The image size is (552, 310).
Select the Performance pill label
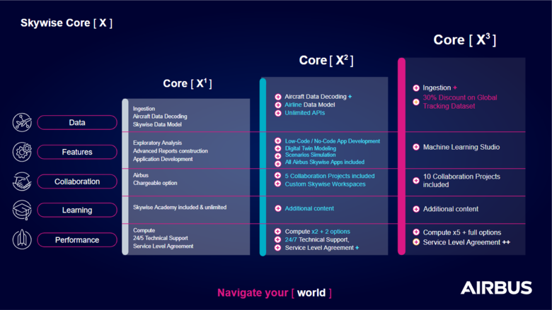click(x=76, y=240)
